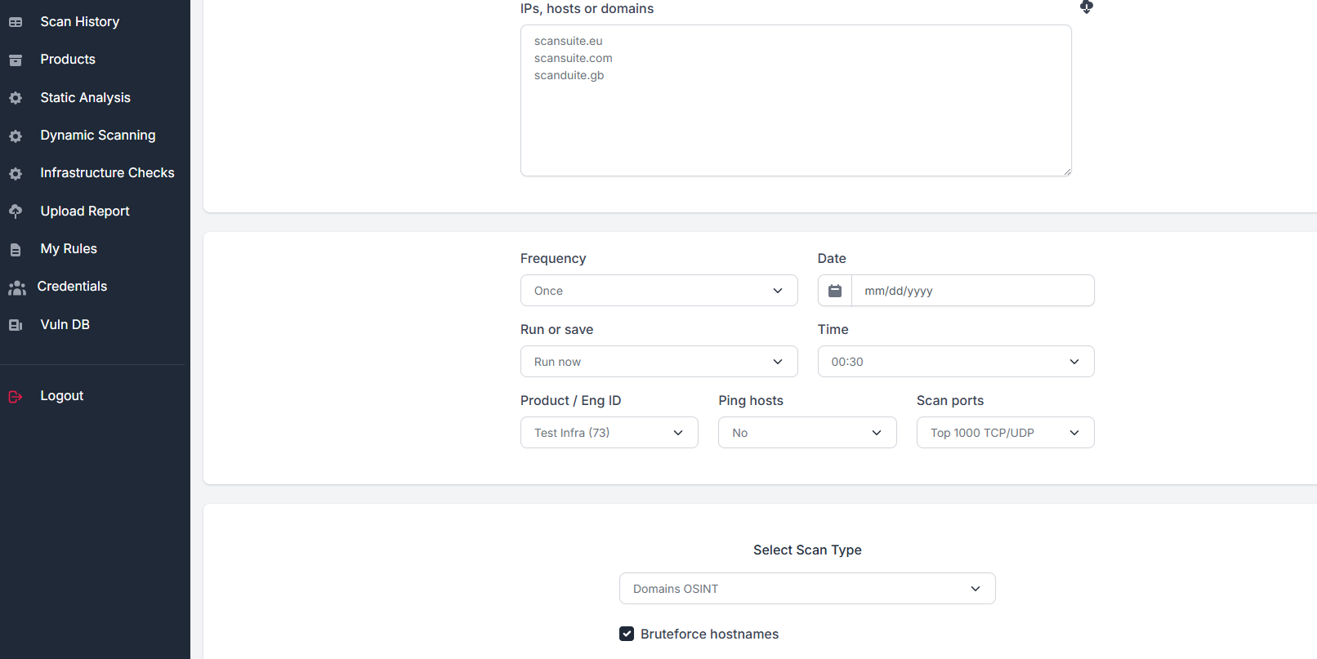
Task: Open the Frequency dropdown showing Once
Action: coord(659,291)
